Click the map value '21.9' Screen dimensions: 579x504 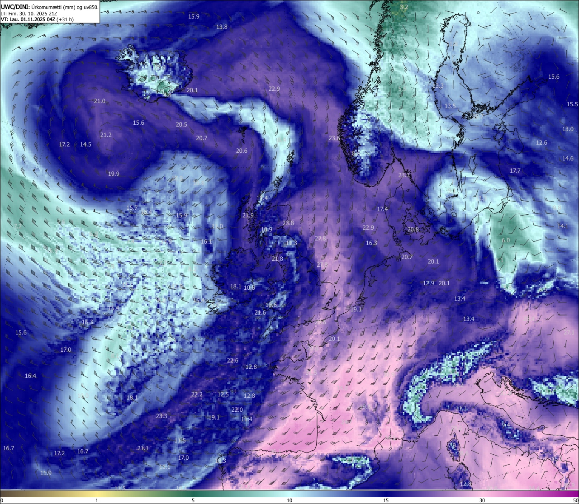coord(248,216)
